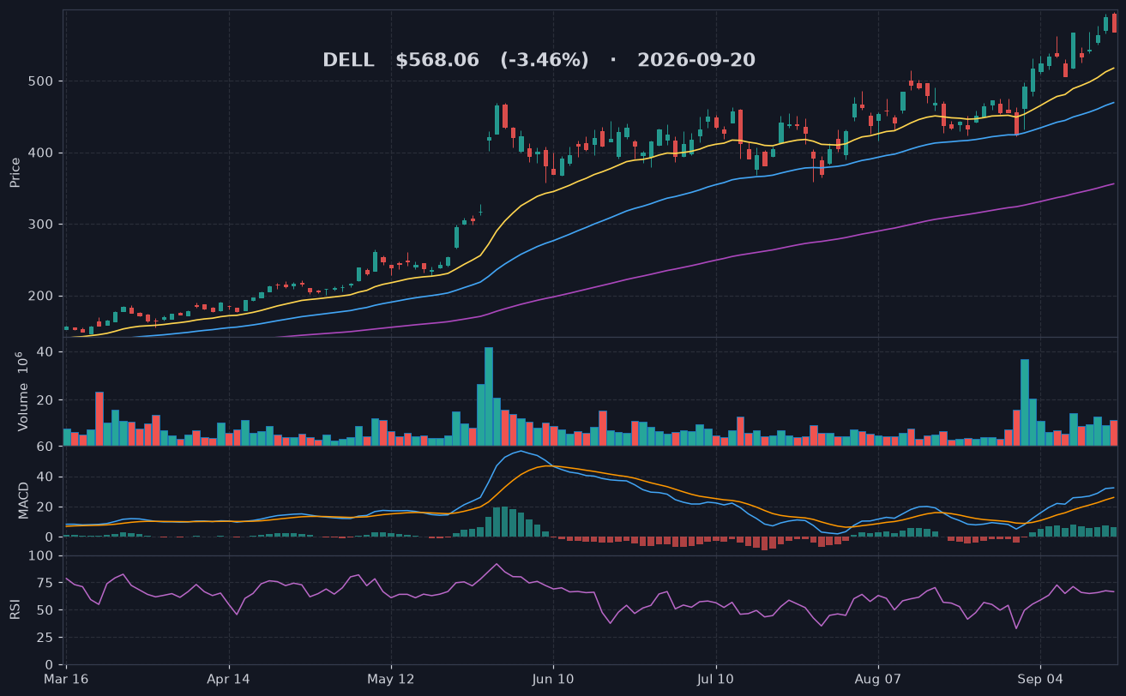Click the tallest volume bar near June
Screen dimensions: 1126x696
point(489,396)
